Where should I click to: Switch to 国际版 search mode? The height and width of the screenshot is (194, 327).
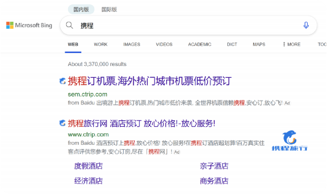tap(109, 9)
